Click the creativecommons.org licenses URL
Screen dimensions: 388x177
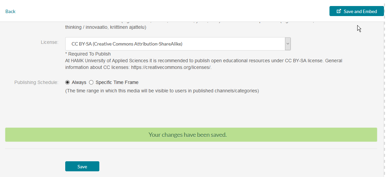(x=171, y=67)
